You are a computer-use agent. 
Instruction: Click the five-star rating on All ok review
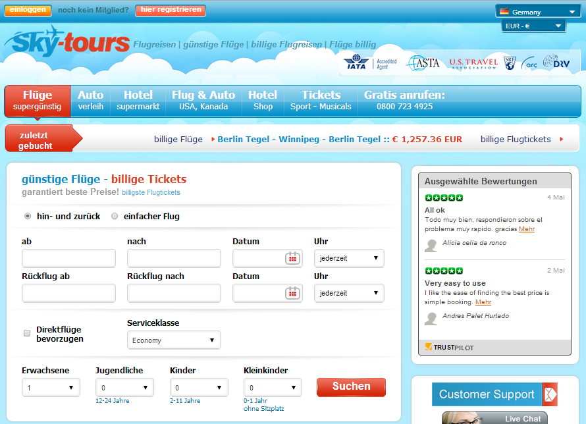point(444,198)
